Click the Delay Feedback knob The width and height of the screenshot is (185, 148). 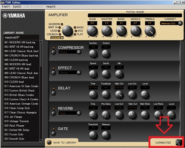click(x=106, y=95)
